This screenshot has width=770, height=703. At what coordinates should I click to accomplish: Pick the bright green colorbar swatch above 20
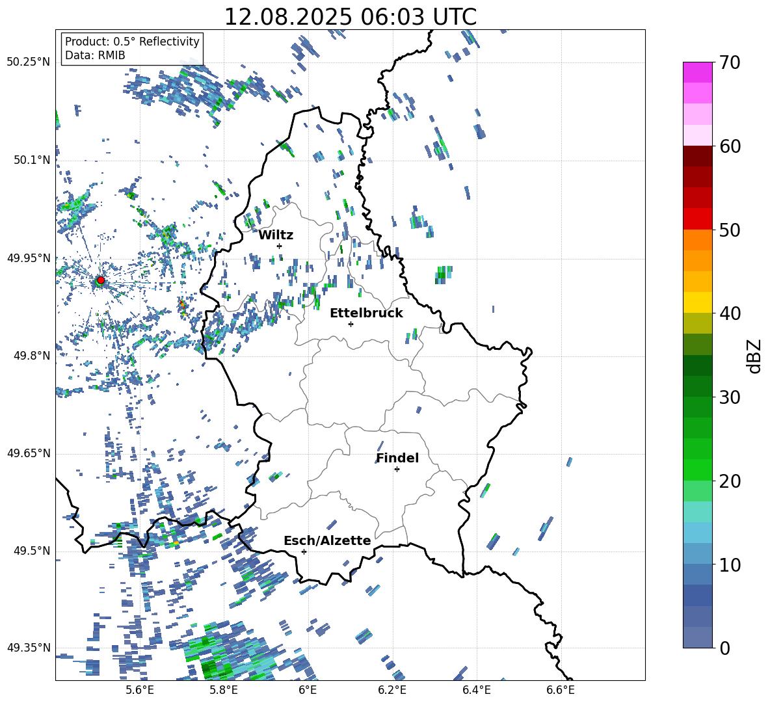click(698, 470)
